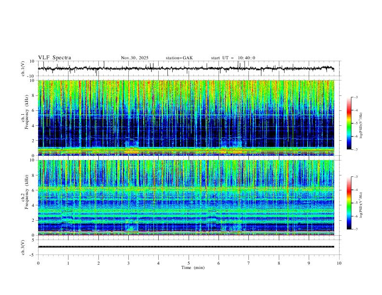This screenshot has width=382, height=295.
Task: Click the ch.2 "Frequency (kHz)" axis label
Action: 27,191
